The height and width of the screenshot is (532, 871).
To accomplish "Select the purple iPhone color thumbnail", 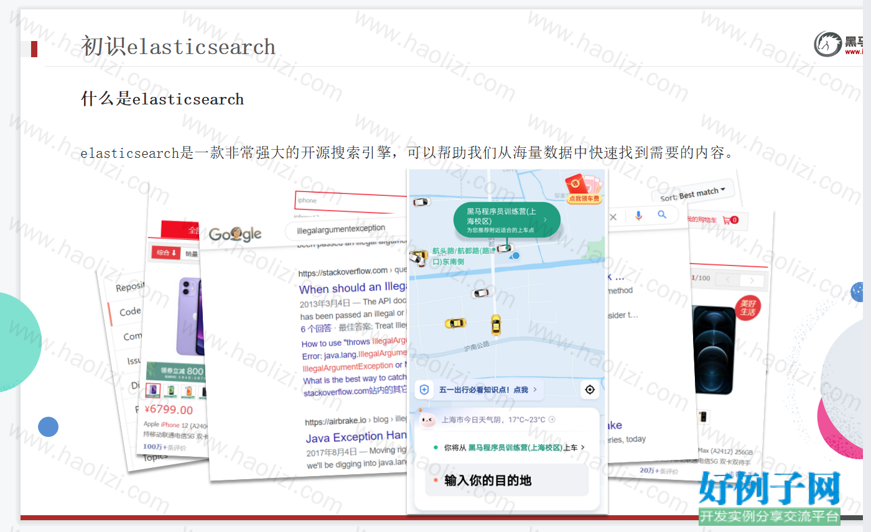I will click(x=153, y=391).
